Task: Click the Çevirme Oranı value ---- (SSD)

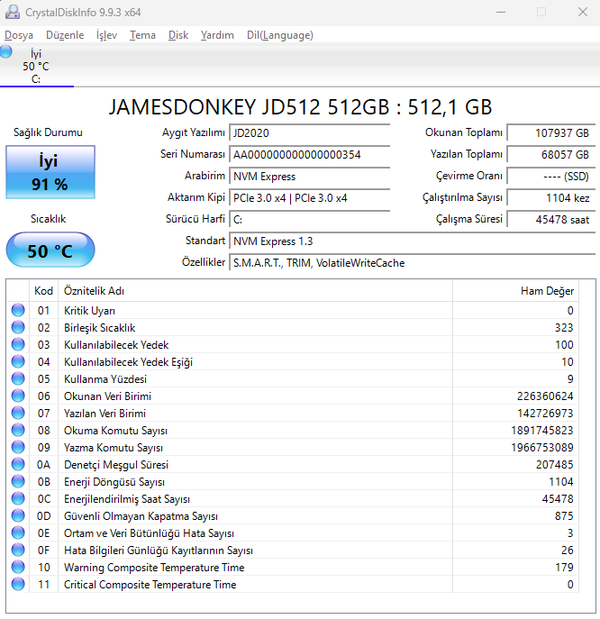Action: (x=551, y=177)
